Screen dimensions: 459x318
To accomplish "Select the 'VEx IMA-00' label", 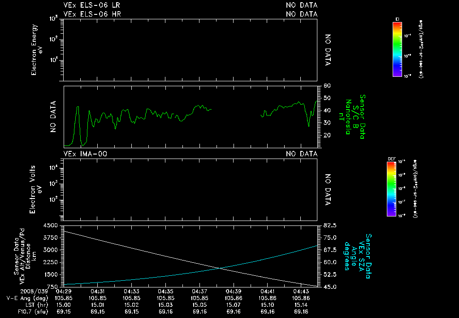I will (x=85, y=154).
